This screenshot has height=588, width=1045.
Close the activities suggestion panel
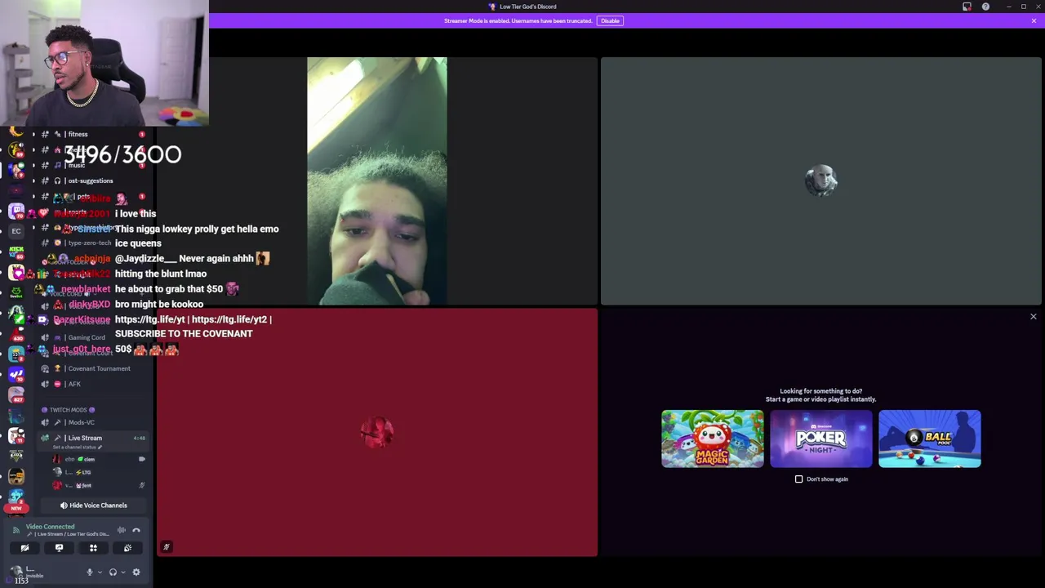coord(1033,317)
